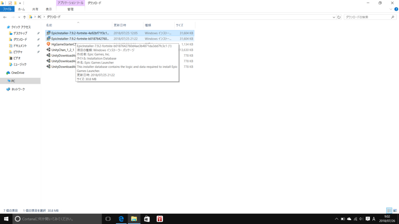This screenshot has width=399, height=224.
Task: Select the UnityChan_1_2_1 file name
Action: click(x=63, y=50)
